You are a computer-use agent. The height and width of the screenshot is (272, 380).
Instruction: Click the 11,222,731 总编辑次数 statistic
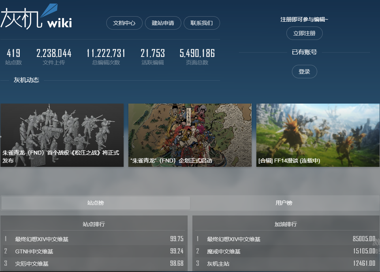(x=106, y=57)
